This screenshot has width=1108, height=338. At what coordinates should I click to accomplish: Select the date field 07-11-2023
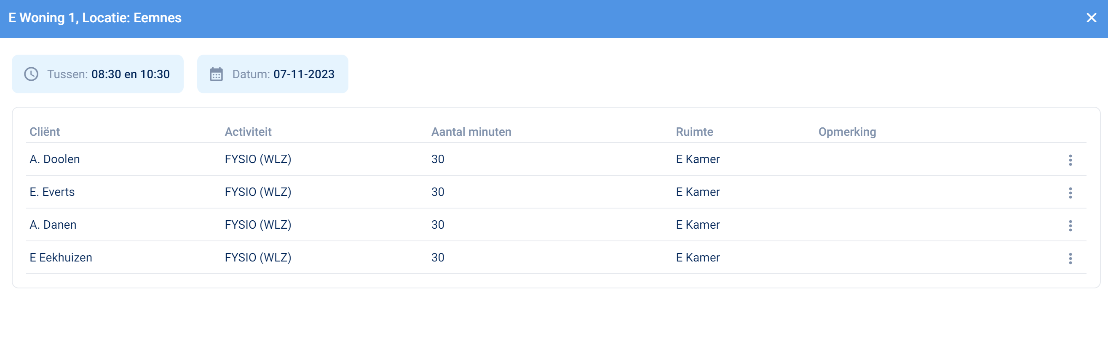304,74
